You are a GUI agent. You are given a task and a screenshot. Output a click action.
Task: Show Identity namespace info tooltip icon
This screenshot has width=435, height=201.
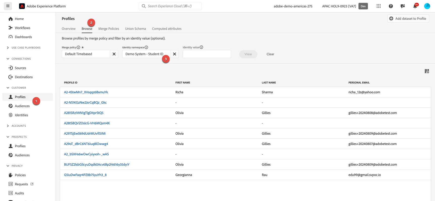click(x=146, y=47)
